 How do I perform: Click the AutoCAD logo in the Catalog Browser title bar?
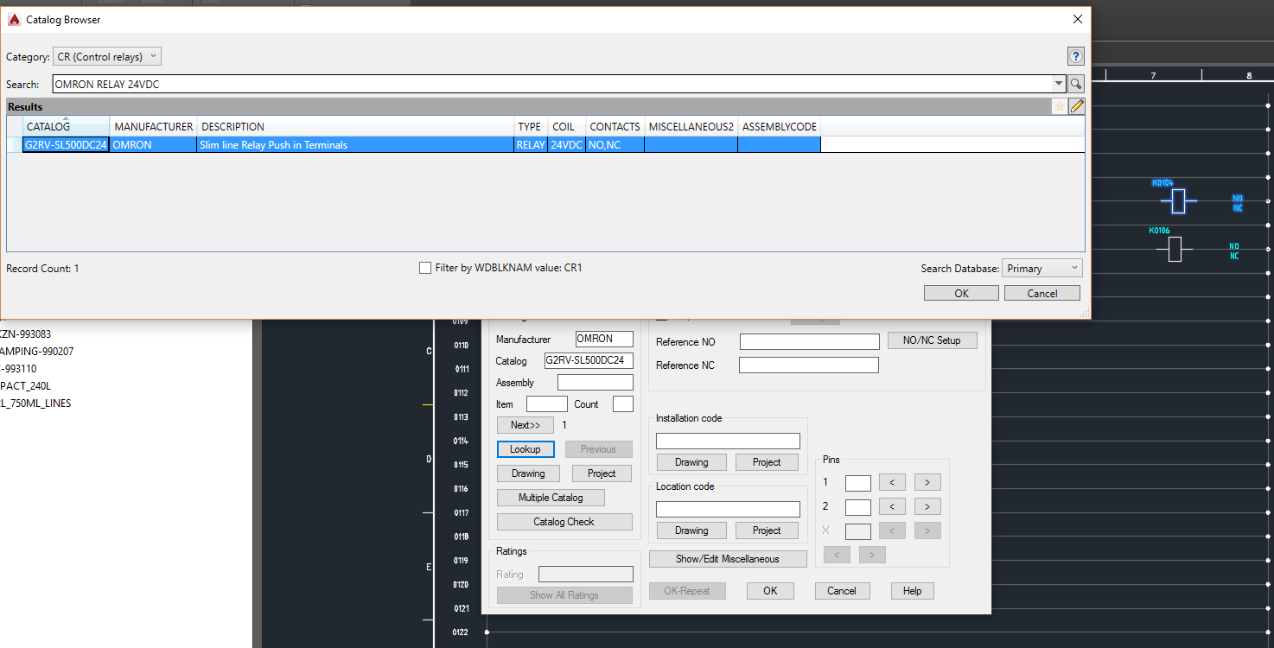click(14, 19)
